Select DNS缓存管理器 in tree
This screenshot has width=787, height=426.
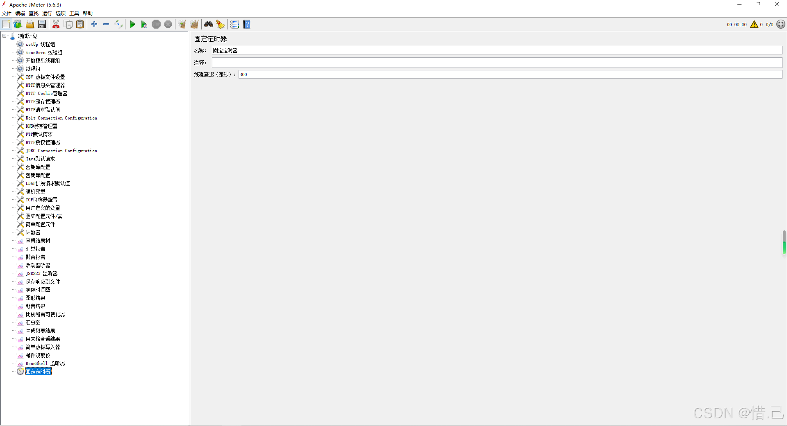(41, 126)
